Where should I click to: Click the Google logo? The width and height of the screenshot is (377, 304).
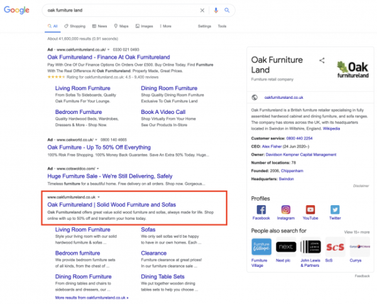[19, 11]
